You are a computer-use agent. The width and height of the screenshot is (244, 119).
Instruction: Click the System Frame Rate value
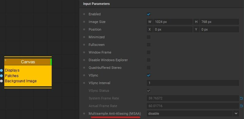193,98
